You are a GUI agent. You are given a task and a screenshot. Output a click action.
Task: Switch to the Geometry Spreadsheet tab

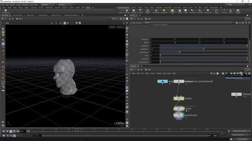click(x=71, y=15)
